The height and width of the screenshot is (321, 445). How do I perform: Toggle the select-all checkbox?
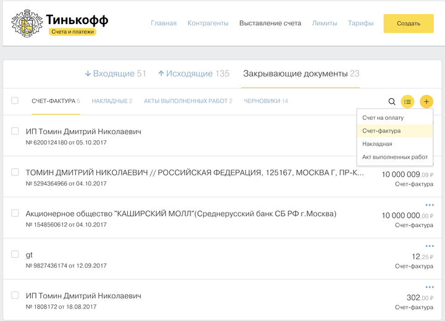coord(15,101)
